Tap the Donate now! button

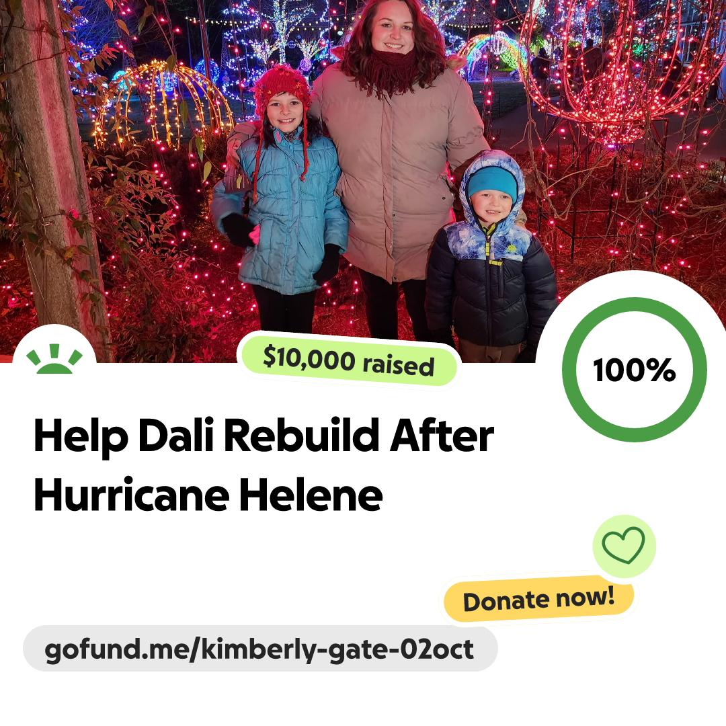[x=538, y=599]
